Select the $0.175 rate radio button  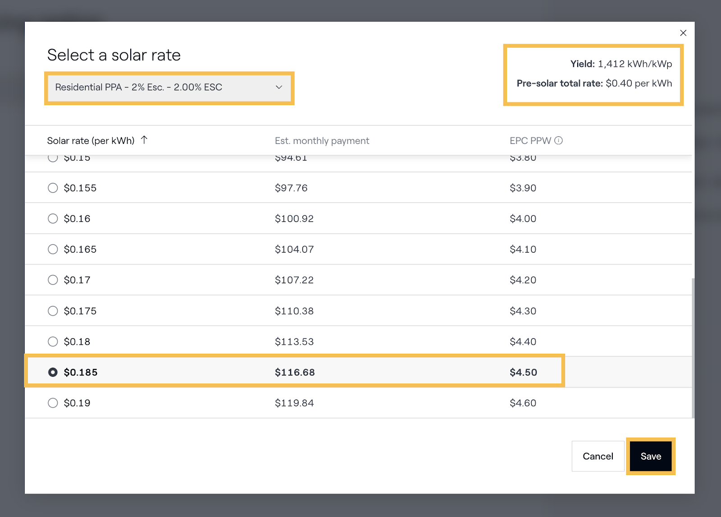53,311
